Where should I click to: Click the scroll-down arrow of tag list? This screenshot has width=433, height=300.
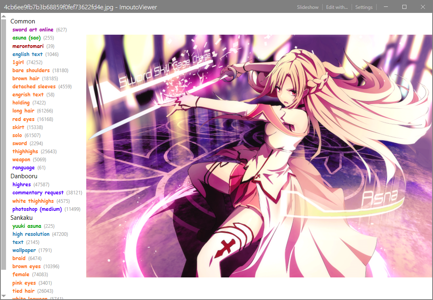[4, 296]
